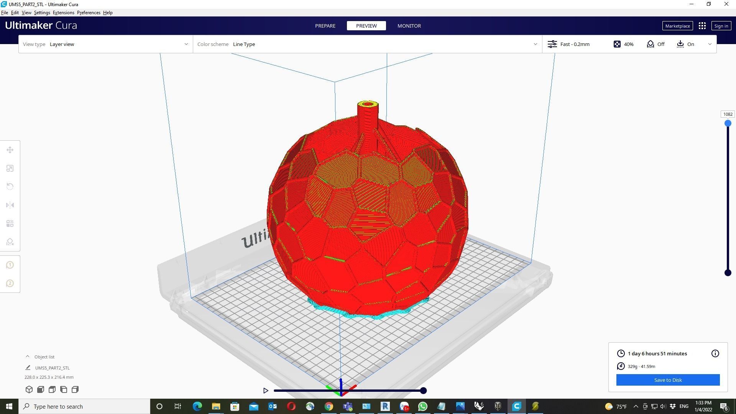Open WhatsApp from taskbar

pos(422,406)
